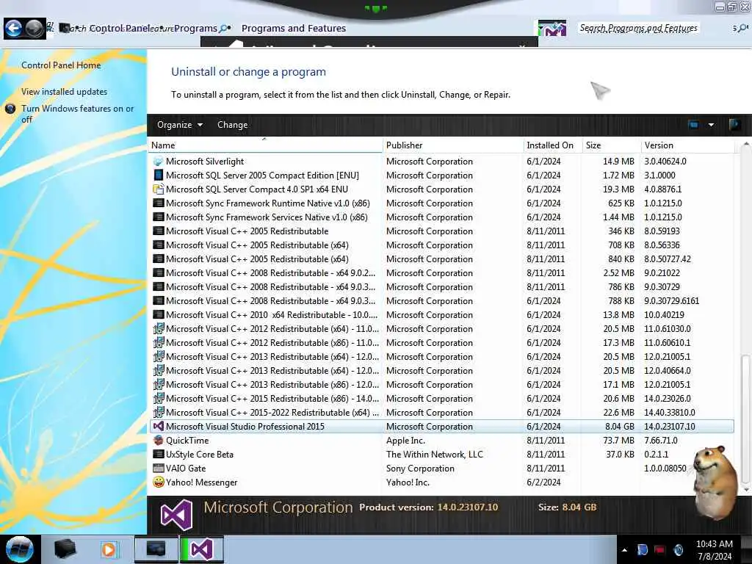Select UxStyle Core Beta icon
The height and width of the screenshot is (564, 752).
(158, 454)
